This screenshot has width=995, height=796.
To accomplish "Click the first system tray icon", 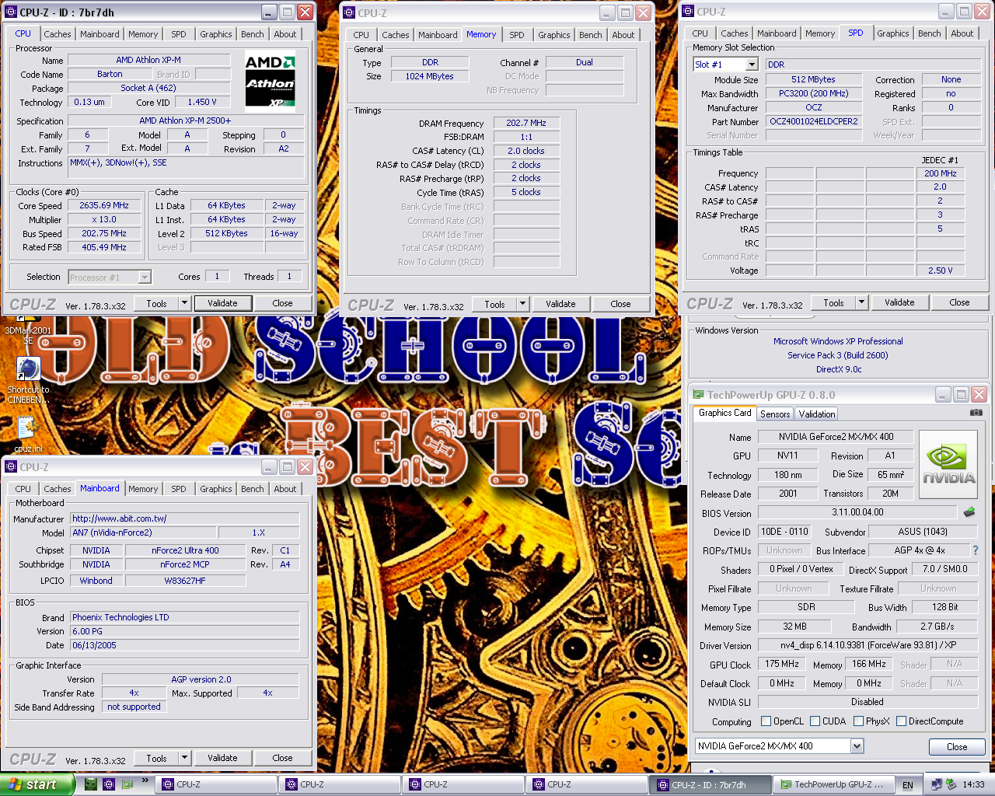I will click(x=937, y=784).
